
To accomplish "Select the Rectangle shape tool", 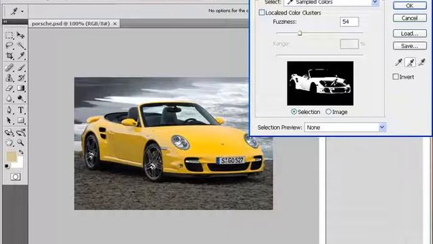I will tap(21, 121).
